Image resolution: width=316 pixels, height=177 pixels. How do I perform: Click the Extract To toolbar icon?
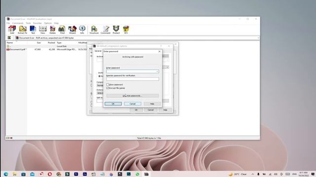(x=22, y=29)
